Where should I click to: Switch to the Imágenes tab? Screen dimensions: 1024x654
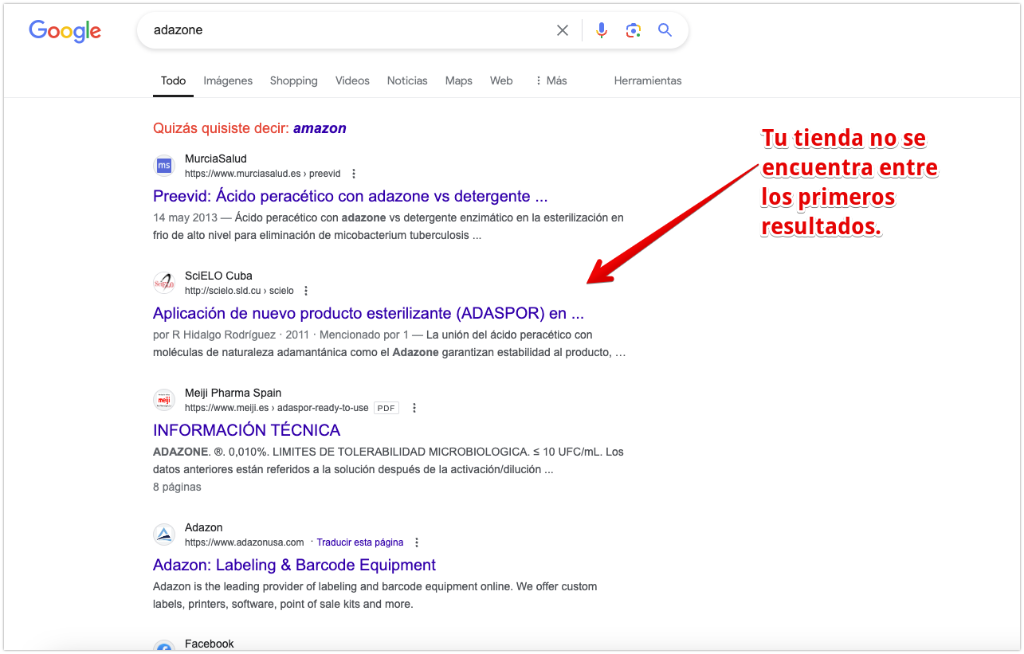point(228,80)
